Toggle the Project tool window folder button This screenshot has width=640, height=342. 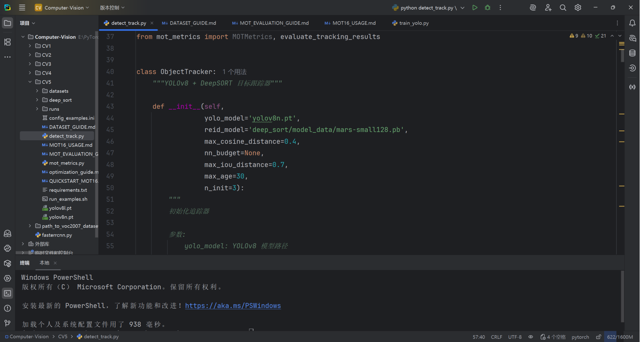(x=7, y=23)
